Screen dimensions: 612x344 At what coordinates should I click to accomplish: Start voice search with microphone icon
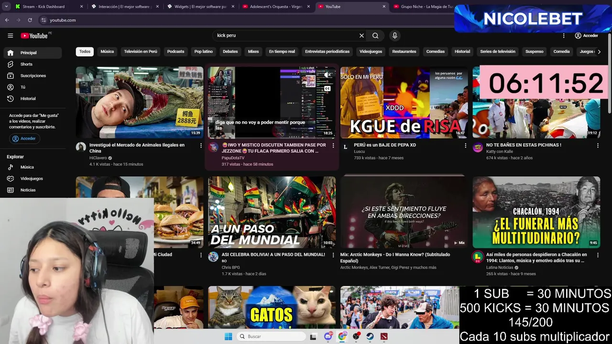point(394,35)
